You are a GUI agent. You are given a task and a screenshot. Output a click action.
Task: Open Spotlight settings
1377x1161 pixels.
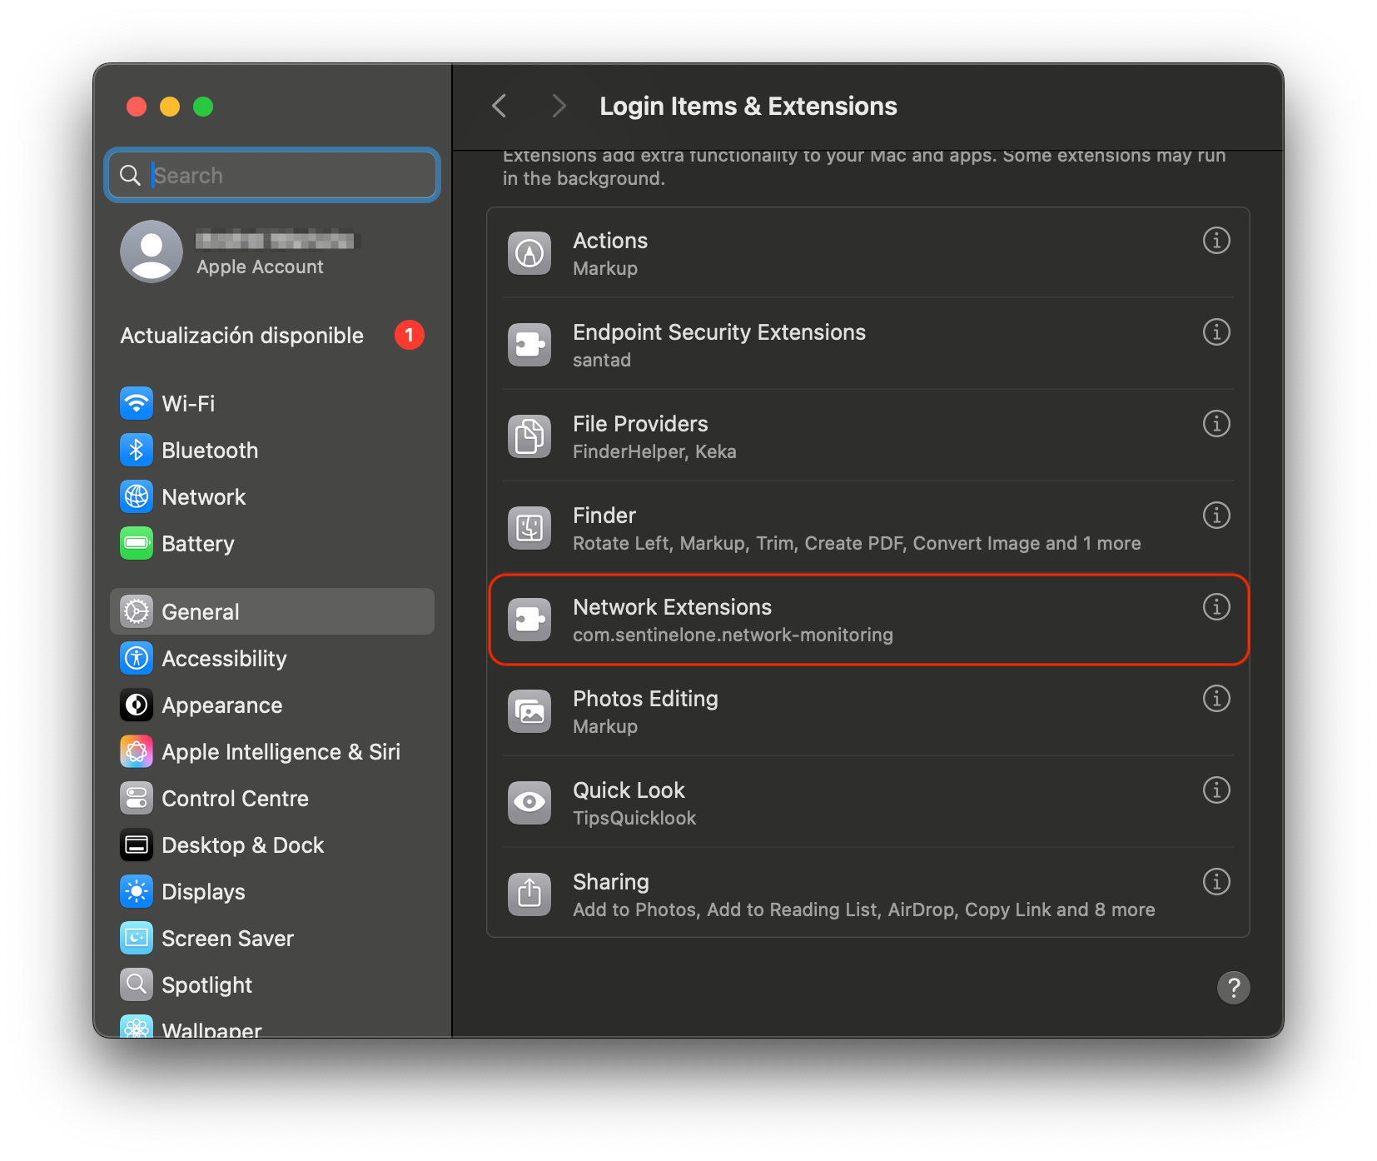(206, 984)
